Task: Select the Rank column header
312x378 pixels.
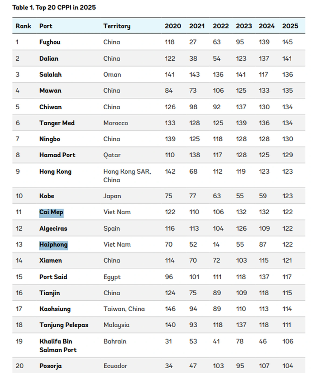Action: point(23,26)
